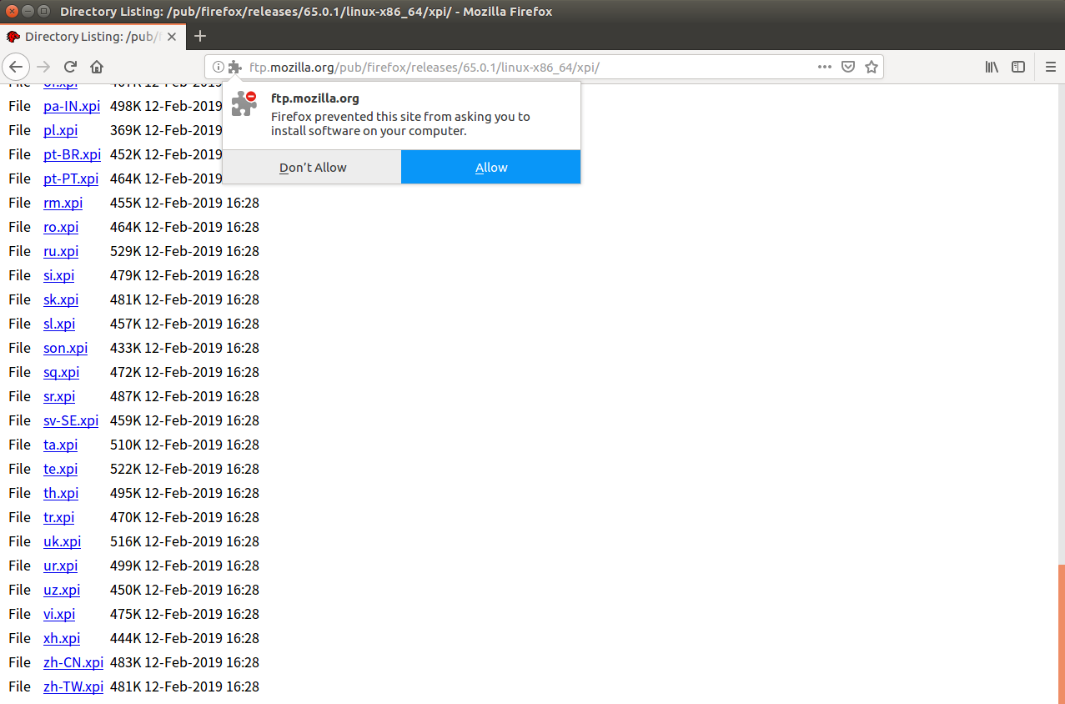Close the Directory Listing tab
The image size is (1065, 704).
pos(172,37)
